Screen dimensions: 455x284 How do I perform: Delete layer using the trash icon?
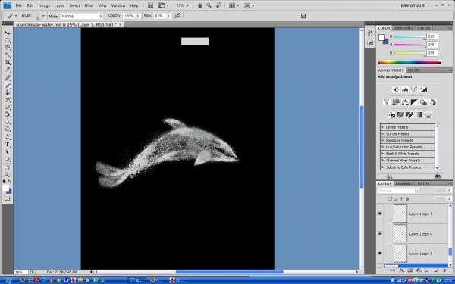444,270
